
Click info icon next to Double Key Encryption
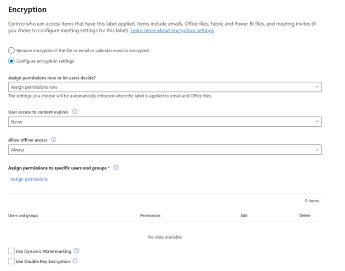point(75,261)
